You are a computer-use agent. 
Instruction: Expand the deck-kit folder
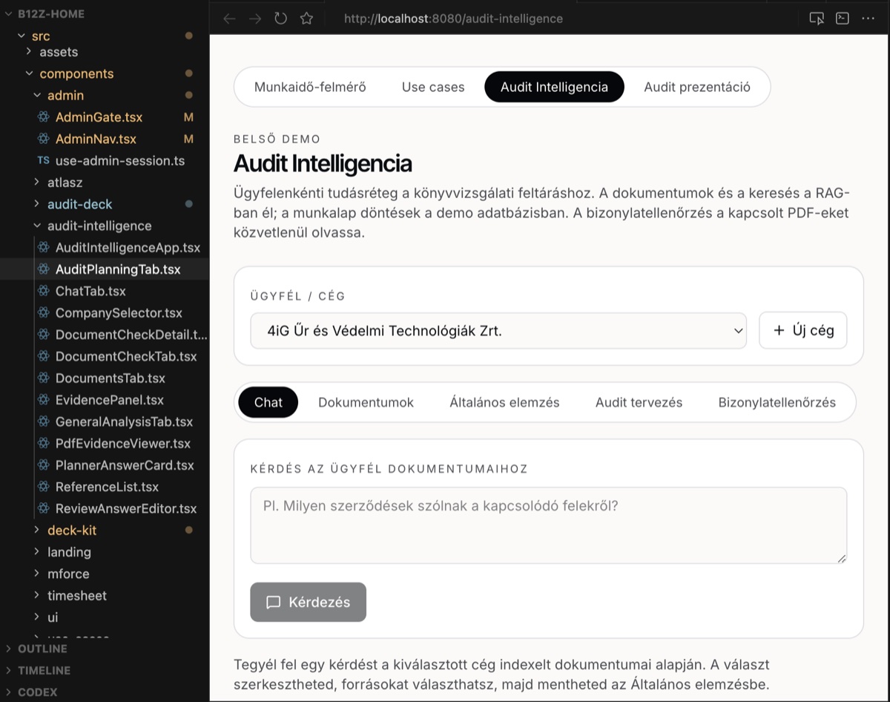click(x=72, y=530)
